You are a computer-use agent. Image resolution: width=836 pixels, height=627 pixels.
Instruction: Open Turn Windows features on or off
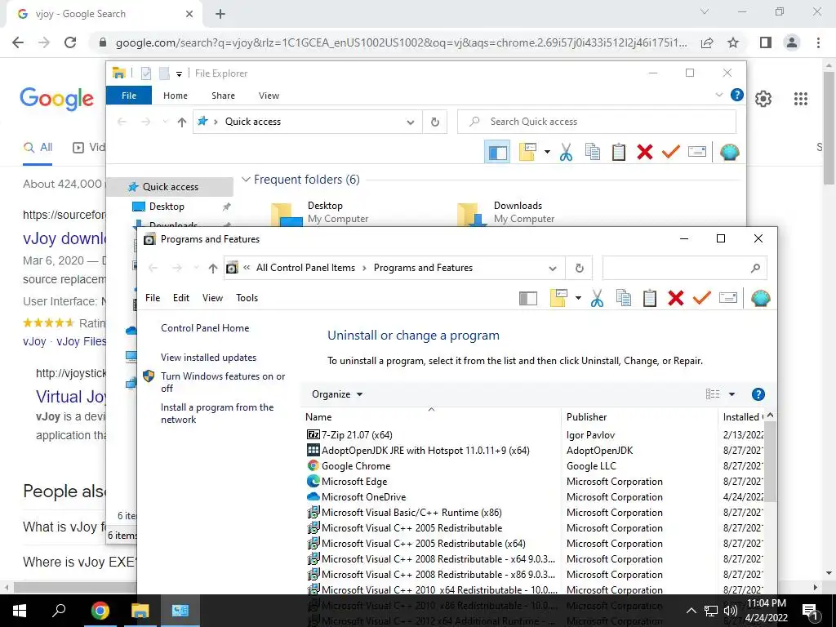(x=223, y=382)
